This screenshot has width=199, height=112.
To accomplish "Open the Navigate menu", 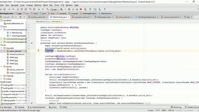I will point(15,5).
